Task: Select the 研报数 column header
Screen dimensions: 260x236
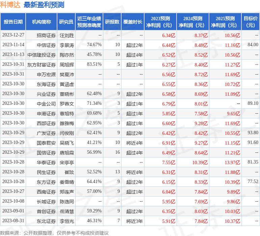Action: click(x=112, y=22)
